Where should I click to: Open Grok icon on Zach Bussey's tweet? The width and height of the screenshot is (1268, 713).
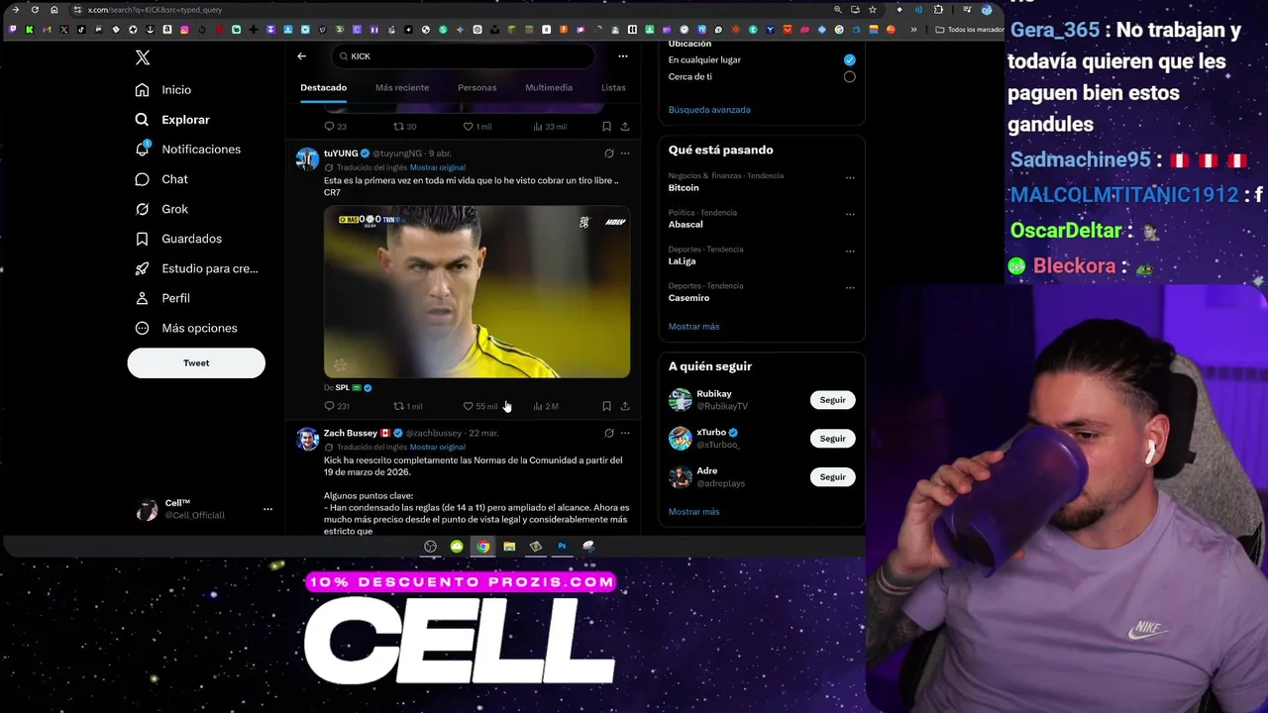coord(609,433)
